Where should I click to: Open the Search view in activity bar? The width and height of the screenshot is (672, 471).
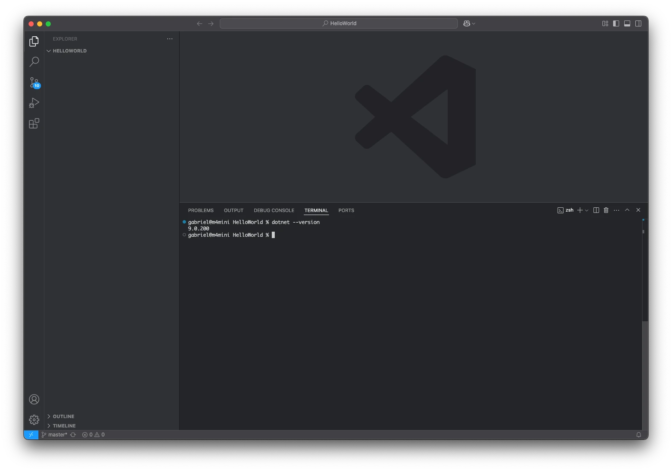click(x=34, y=62)
